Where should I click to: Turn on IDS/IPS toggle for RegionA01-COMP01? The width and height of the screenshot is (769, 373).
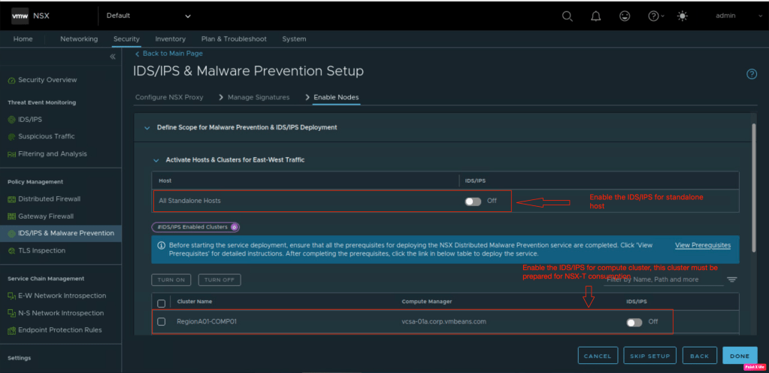pyautogui.click(x=634, y=322)
